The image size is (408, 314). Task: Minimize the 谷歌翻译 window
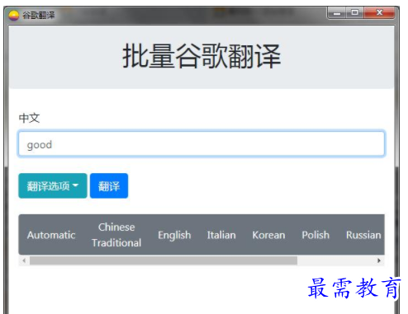click(337, 13)
